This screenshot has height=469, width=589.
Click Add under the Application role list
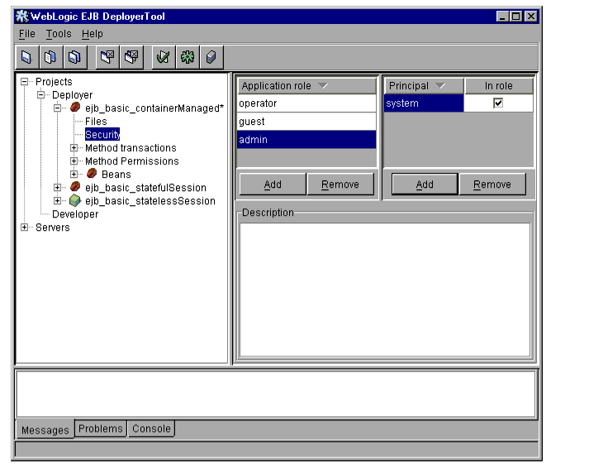pos(273,184)
